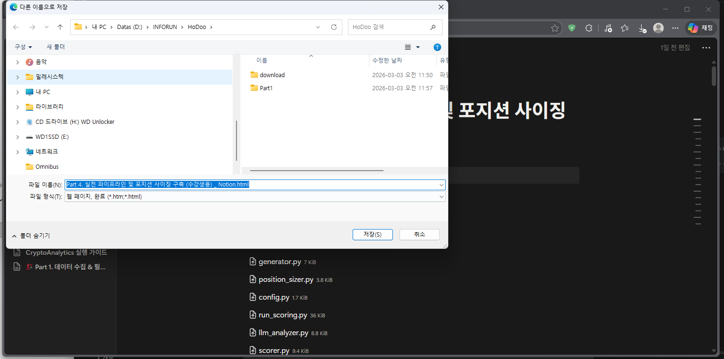Collapse folders with 폴더 숨기기

point(31,236)
